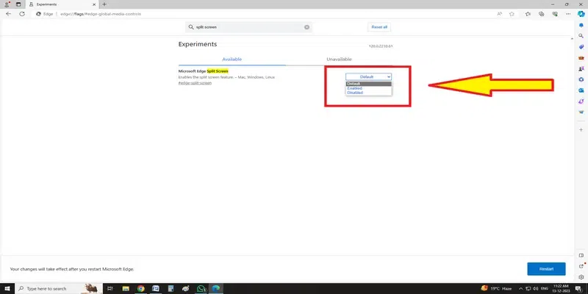Viewport: 588px width, 294px height.
Task: Open sidebar Games icon
Action: click(x=581, y=68)
